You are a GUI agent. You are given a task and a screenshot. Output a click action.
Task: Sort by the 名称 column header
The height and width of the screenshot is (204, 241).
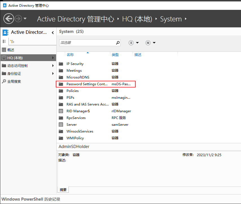point(70,55)
